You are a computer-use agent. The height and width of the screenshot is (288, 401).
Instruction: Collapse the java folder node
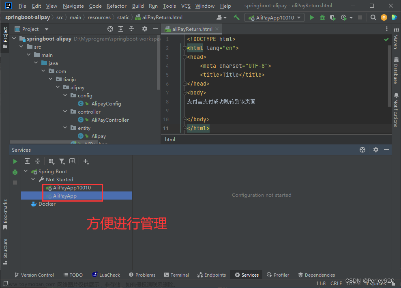click(x=36, y=63)
